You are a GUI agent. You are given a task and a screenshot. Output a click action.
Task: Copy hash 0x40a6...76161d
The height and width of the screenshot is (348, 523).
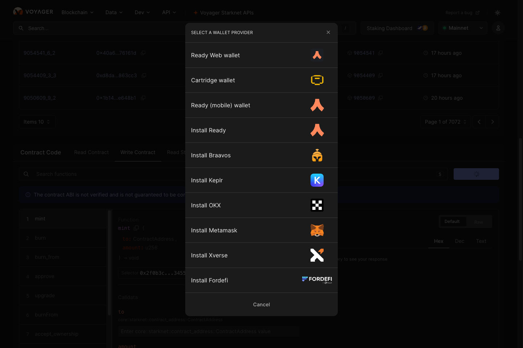(x=143, y=53)
